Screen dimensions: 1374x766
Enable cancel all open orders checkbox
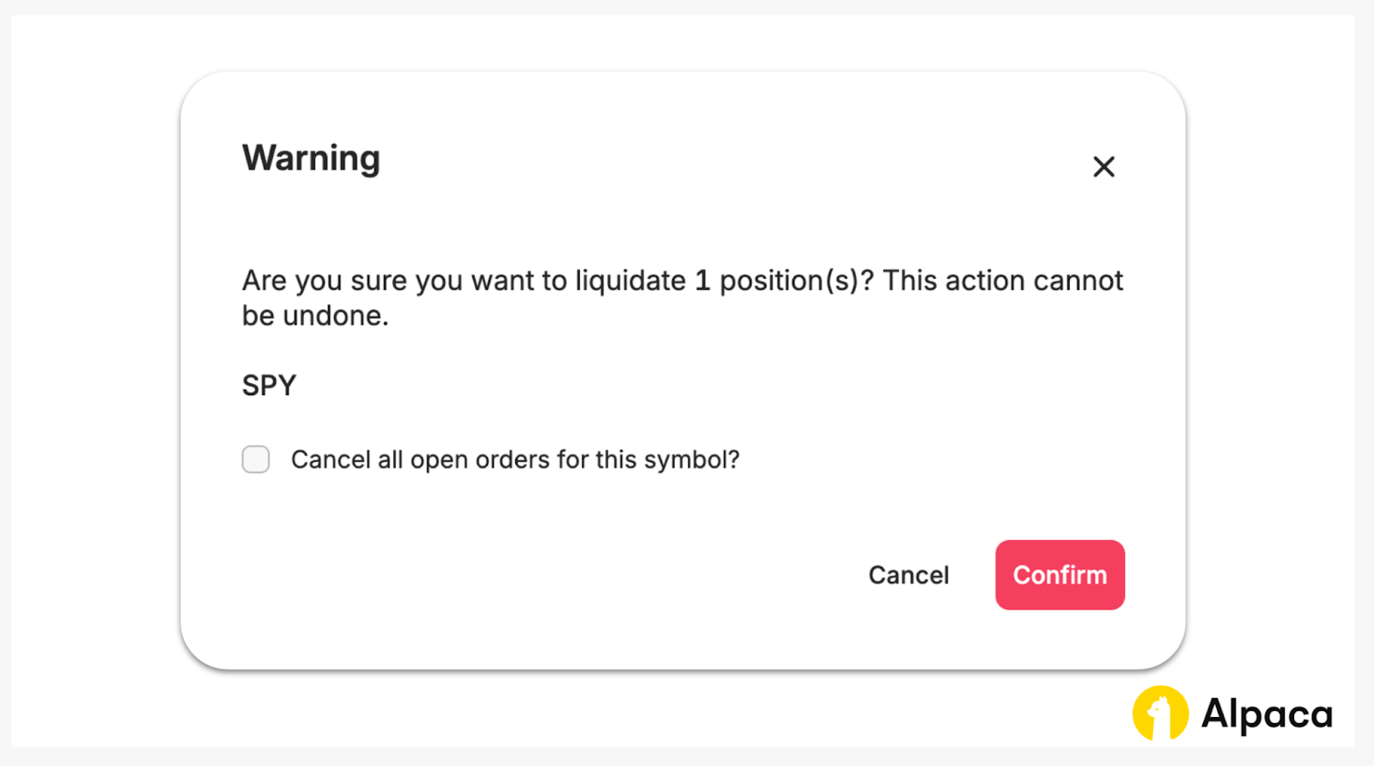click(256, 459)
